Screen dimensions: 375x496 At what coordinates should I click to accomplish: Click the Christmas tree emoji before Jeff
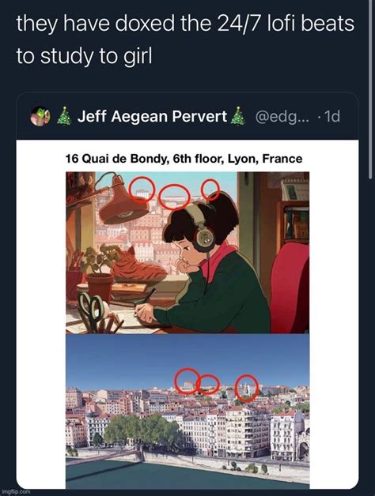point(64,116)
